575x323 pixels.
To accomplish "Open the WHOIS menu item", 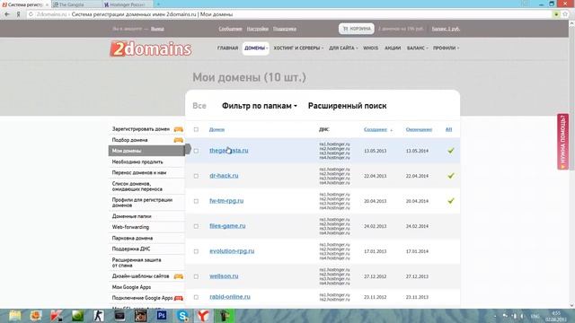I will coord(370,48).
